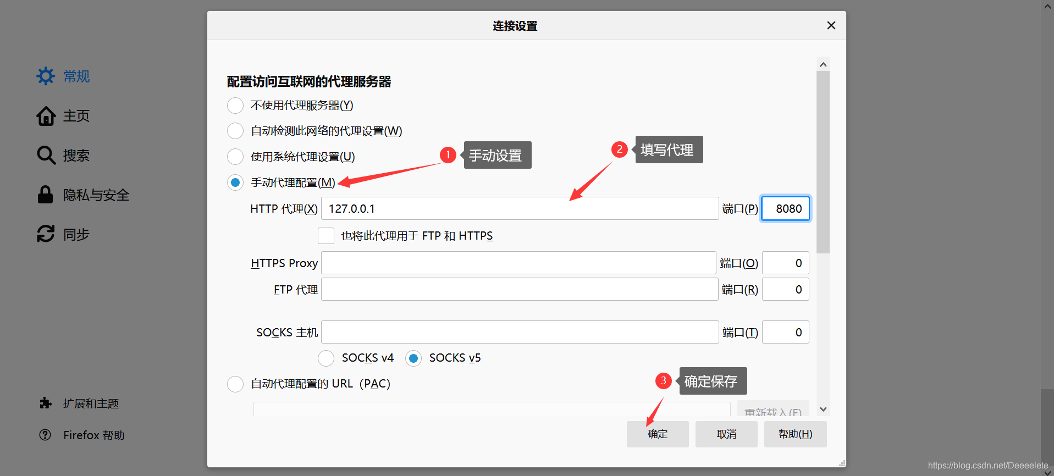Click the home icon beside 主页
The height and width of the screenshot is (476, 1054).
[x=46, y=116]
